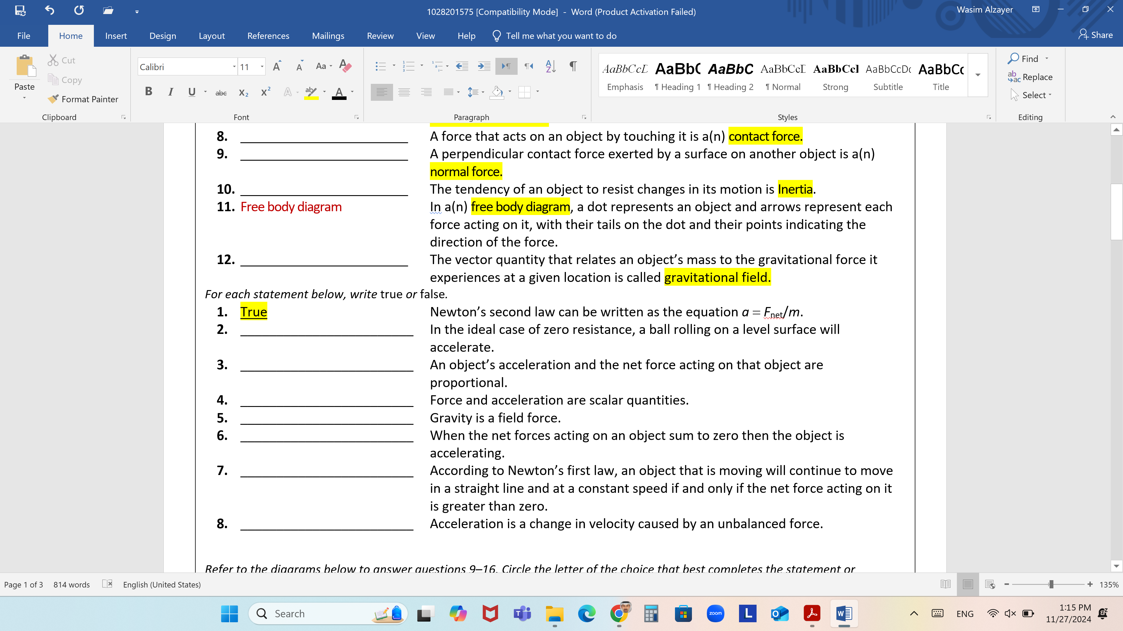Toggle Print Layout view in status bar
This screenshot has height=631, width=1123.
click(x=968, y=584)
